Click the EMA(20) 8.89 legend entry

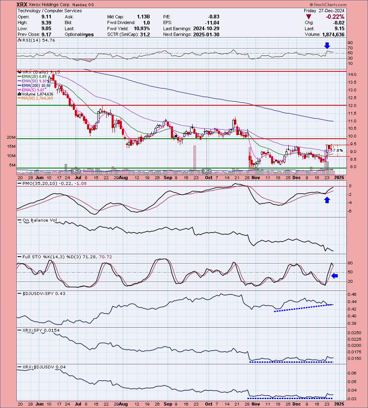pyautogui.click(x=32, y=77)
